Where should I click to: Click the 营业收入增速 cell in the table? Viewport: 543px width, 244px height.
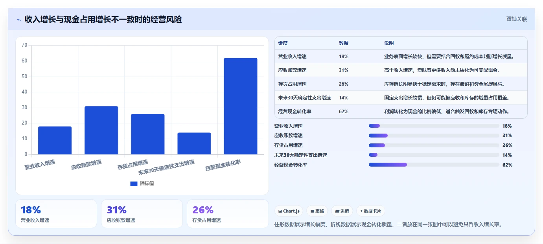click(x=292, y=57)
